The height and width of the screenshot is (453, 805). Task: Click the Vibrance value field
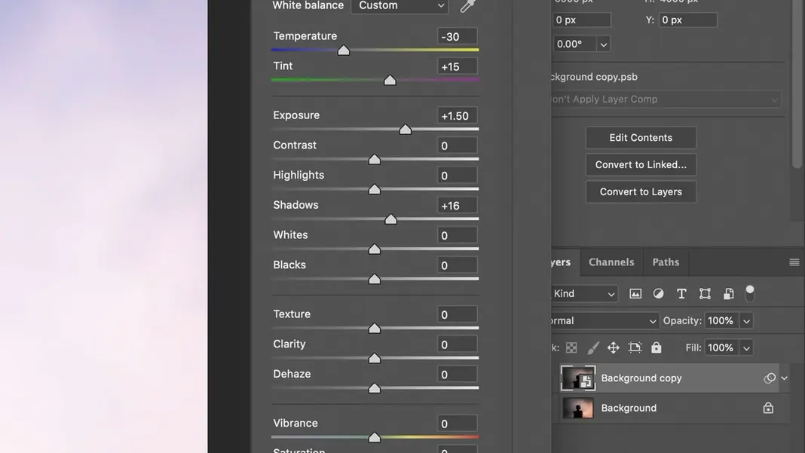pyautogui.click(x=457, y=424)
